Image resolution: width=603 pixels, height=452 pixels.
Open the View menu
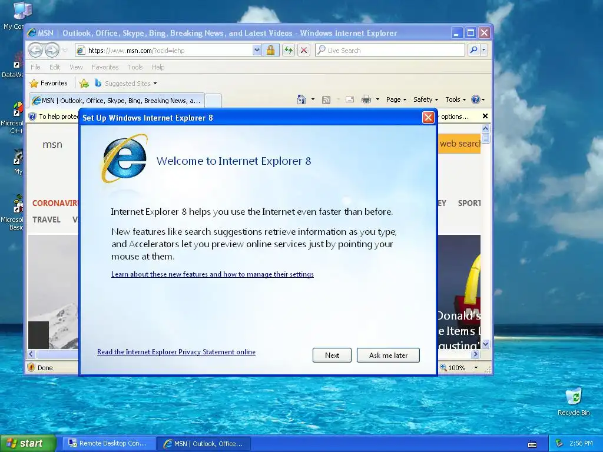pos(76,67)
